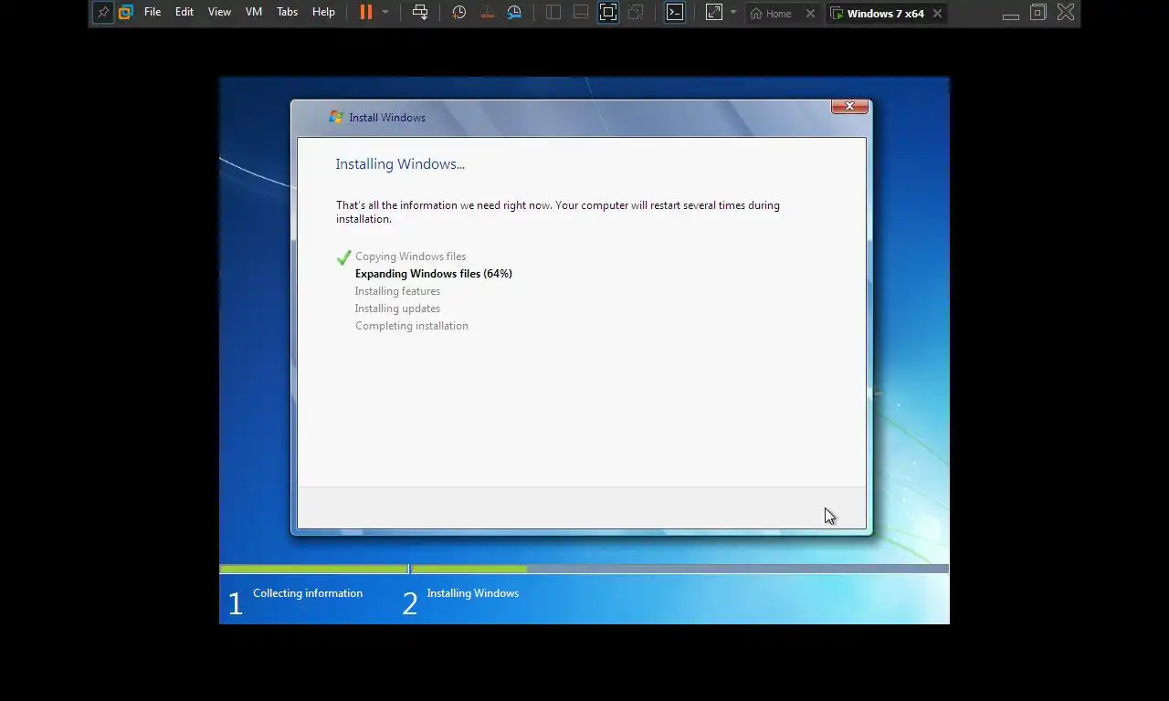Click the Collecting information progress bar
Screen dimensions: 1169x701
coord(313,570)
